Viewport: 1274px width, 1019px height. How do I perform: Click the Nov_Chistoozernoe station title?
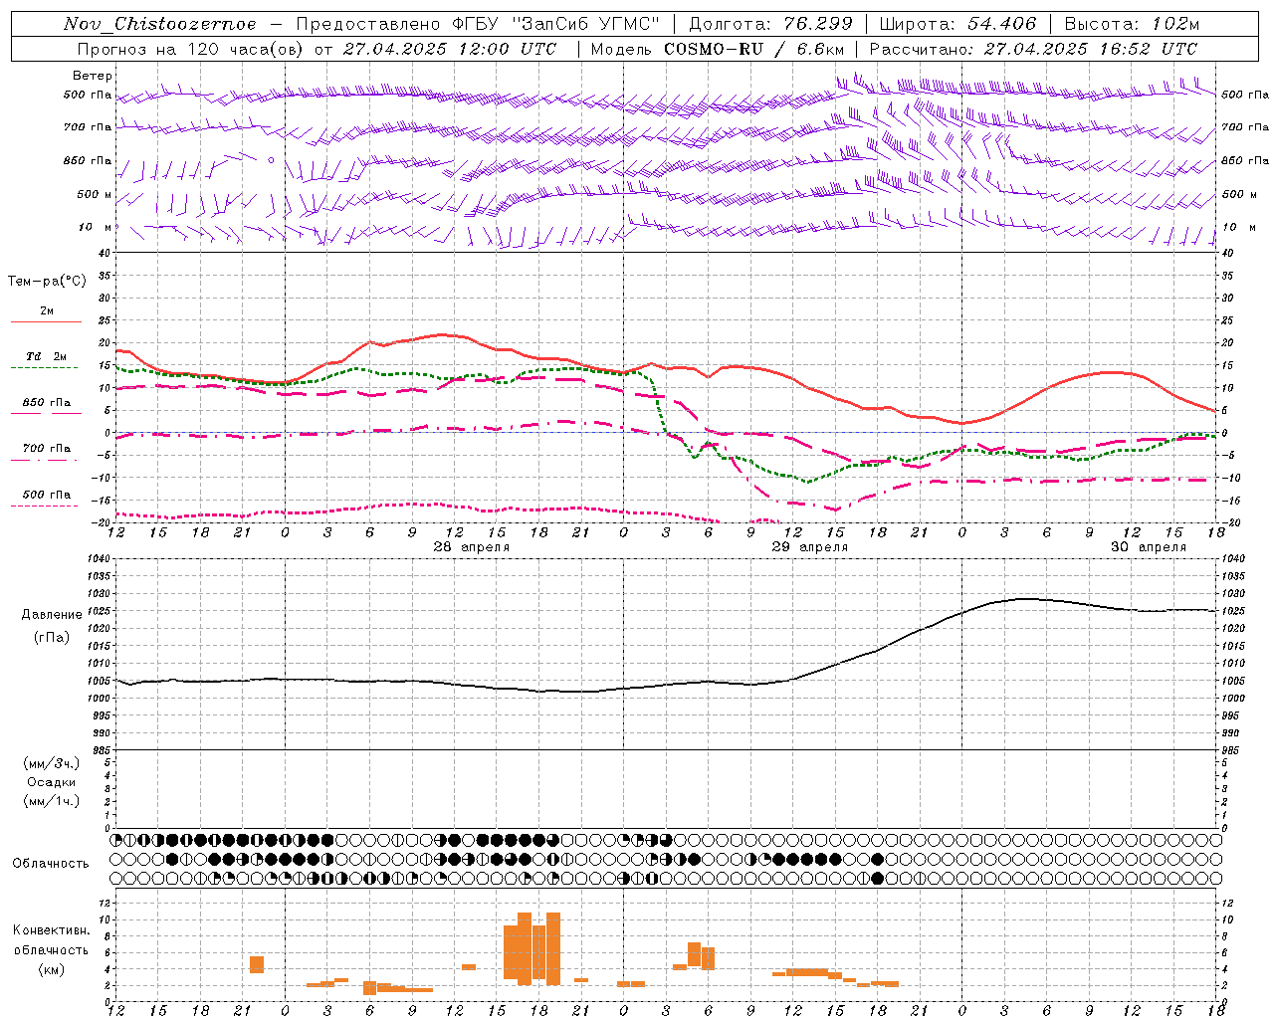(x=159, y=24)
